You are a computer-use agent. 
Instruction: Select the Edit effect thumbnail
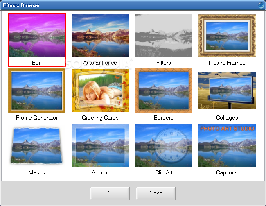point(37,36)
